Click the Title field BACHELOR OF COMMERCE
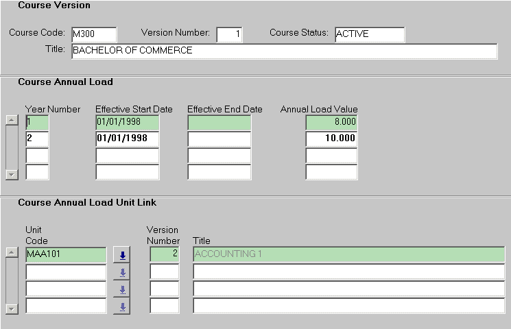This screenshot has height=329, width=511. 283,51
